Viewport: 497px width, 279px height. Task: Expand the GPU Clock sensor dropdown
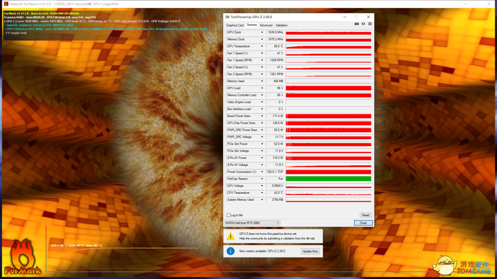point(262,32)
